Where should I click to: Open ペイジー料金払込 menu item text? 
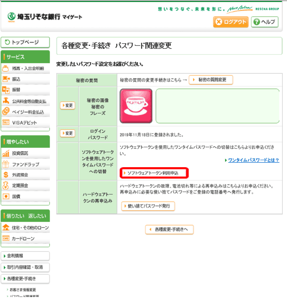click(x=28, y=112)
